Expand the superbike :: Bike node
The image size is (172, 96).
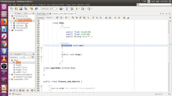10,79
